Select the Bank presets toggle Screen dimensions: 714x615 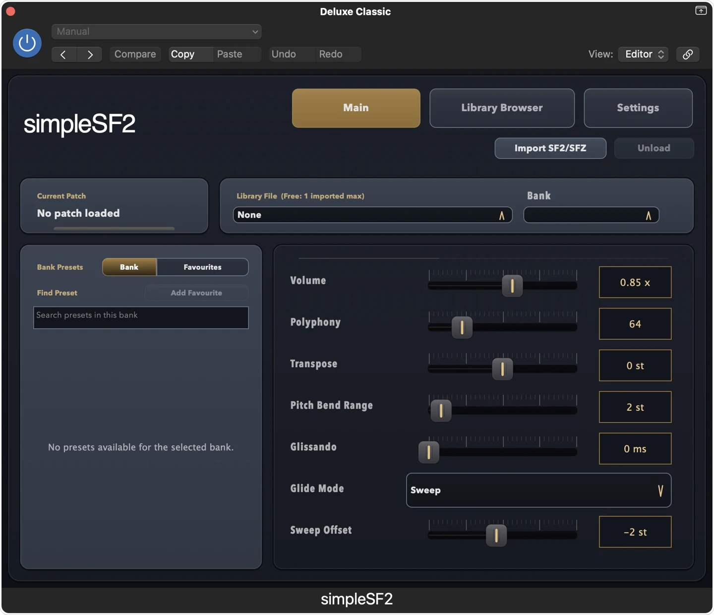129,267
